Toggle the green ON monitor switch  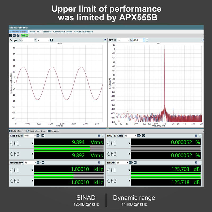tap(25, 36)
